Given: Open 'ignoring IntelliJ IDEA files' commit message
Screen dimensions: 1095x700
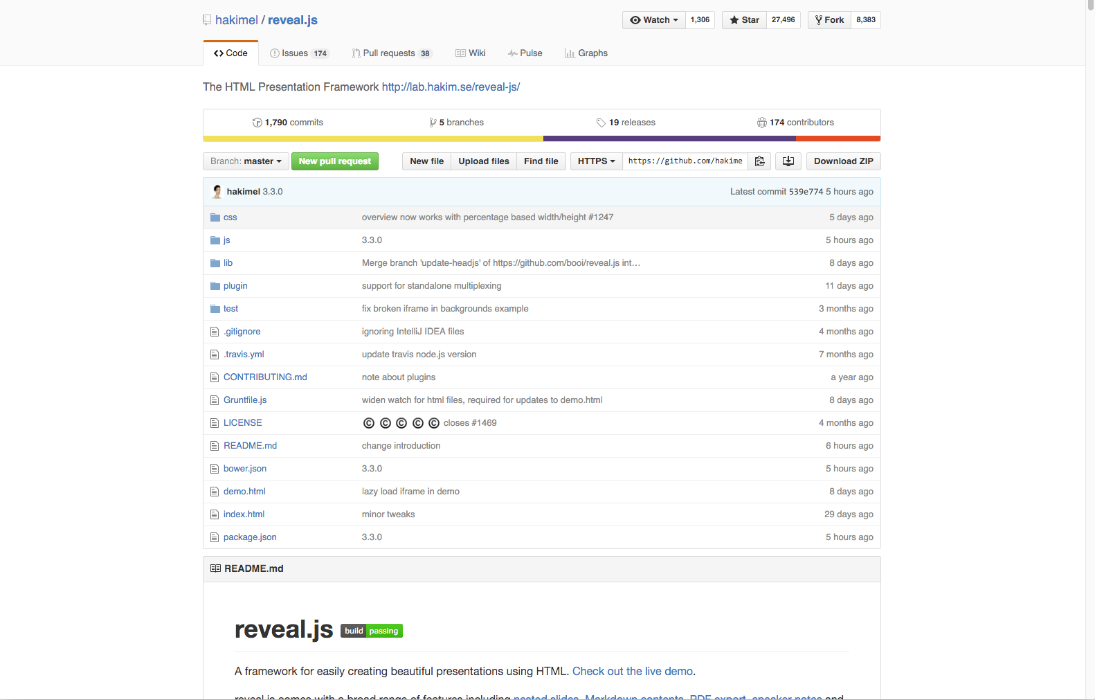Looking at the screenshot, I should pos(413,332).
